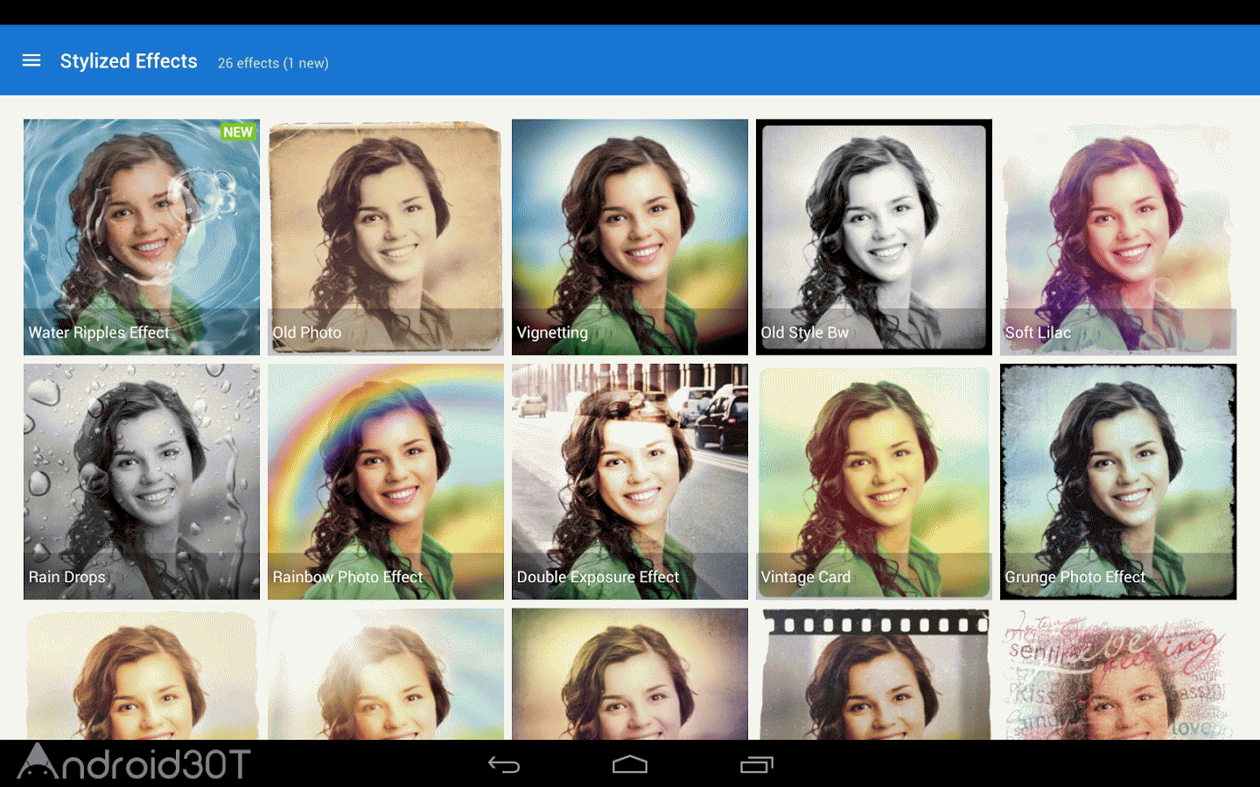The image size is (1260, 787).
Task: Click the NEW badge on Water Ripples
Action: [x=238, y=132]
